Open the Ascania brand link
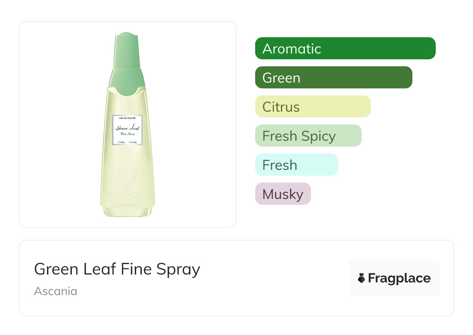 [x=56, y=291]
